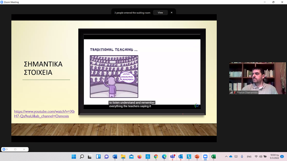Change the ENG input language

pos(249,157)
